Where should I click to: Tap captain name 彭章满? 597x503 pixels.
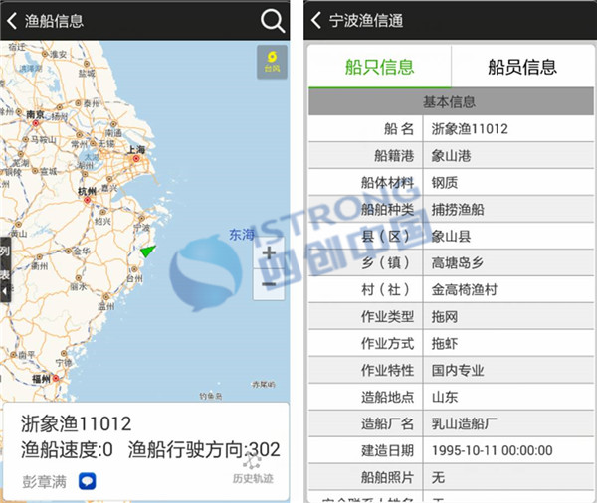coord(45,481)
